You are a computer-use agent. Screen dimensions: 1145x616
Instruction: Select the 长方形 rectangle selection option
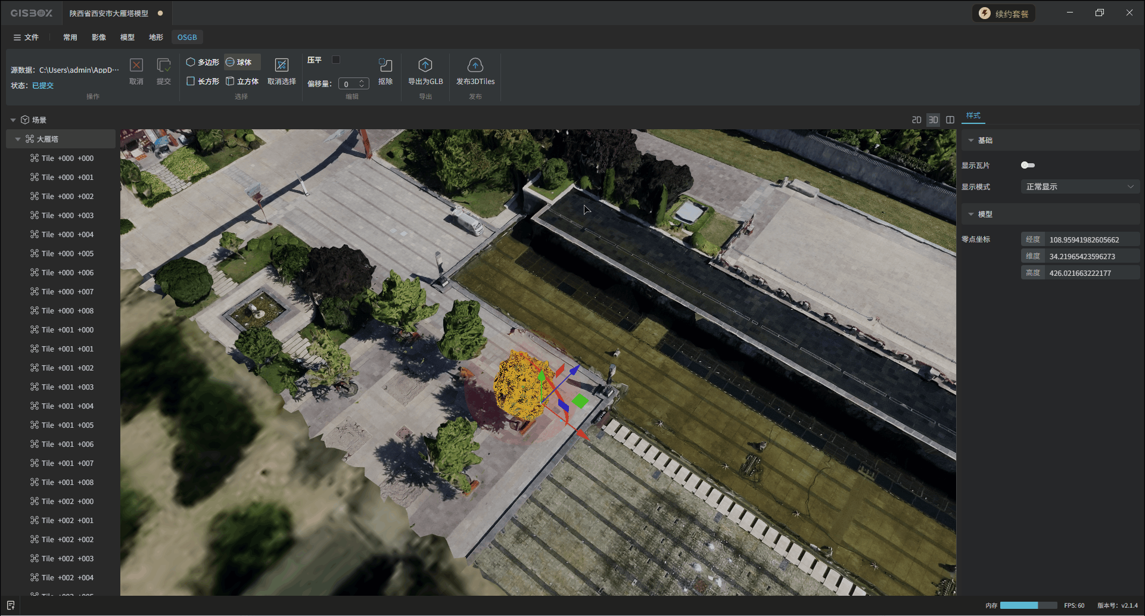pyautogui.click(x=203, y=81)
